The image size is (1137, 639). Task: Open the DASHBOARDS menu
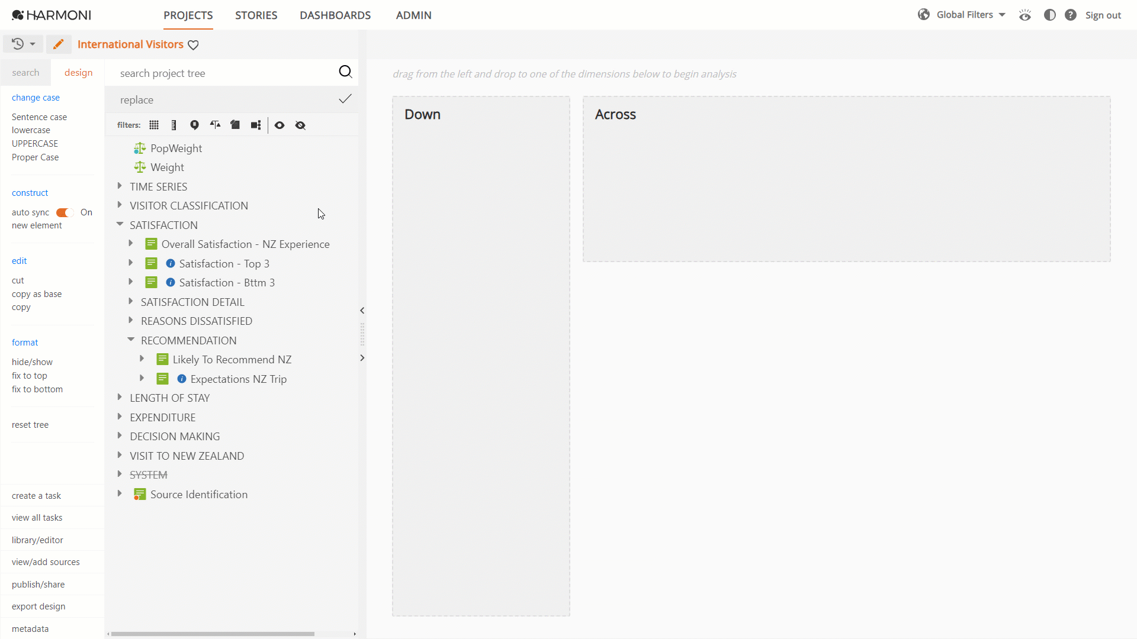point(335,15)
